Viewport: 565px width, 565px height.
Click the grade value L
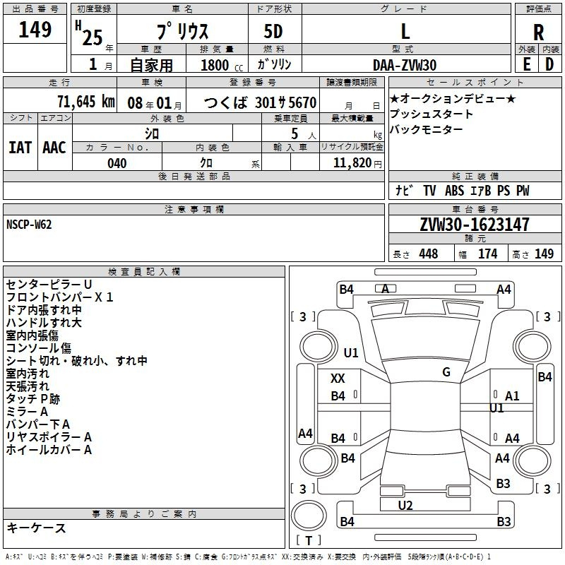pos(405,31)
